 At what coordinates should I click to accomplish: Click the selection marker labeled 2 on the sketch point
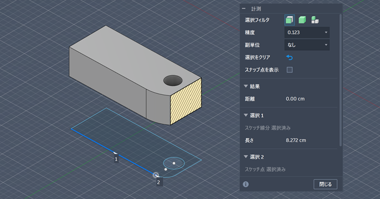[x=158, y=182]
